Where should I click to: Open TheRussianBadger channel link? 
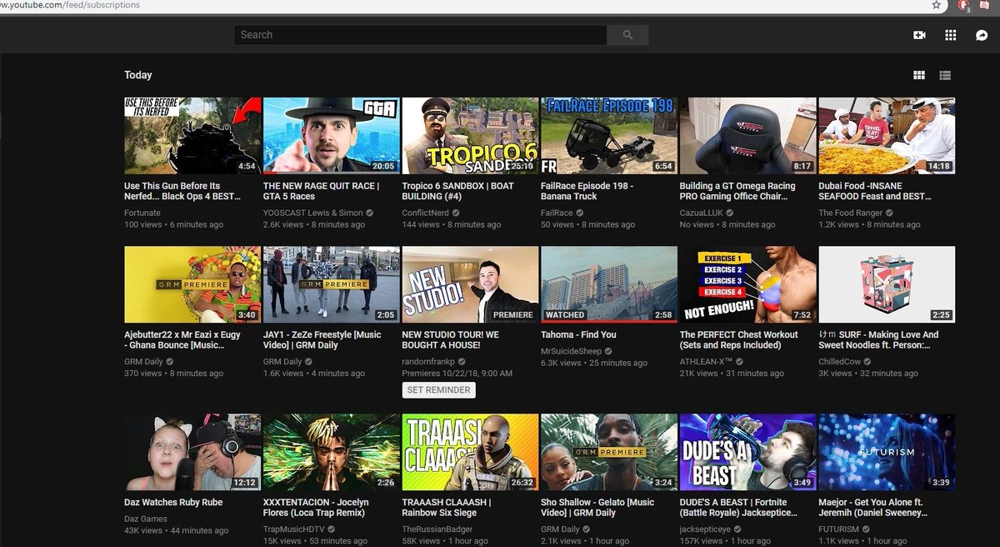pyautogui.click(x=437, y=529)
